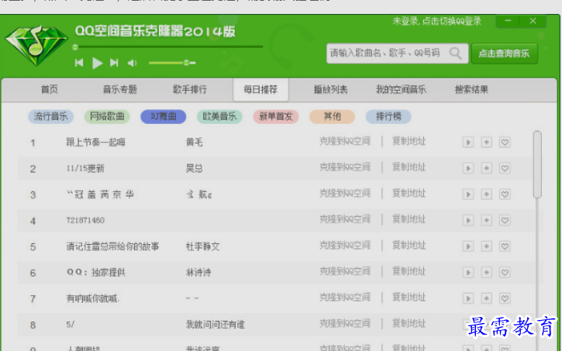
Task: Select song title 请记住雷总带给你的故事
Action: (x=112, y=246)
